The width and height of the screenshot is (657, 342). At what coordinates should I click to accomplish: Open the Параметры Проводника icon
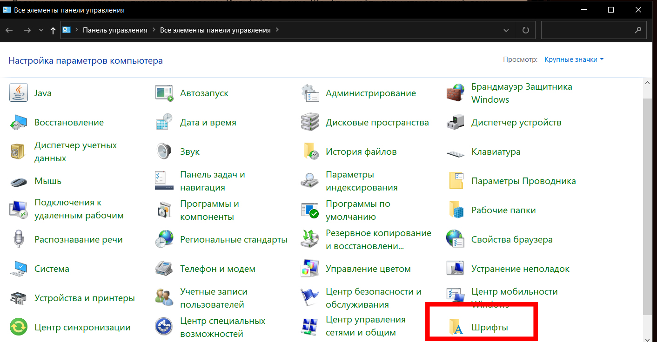(x=456, y=181)
